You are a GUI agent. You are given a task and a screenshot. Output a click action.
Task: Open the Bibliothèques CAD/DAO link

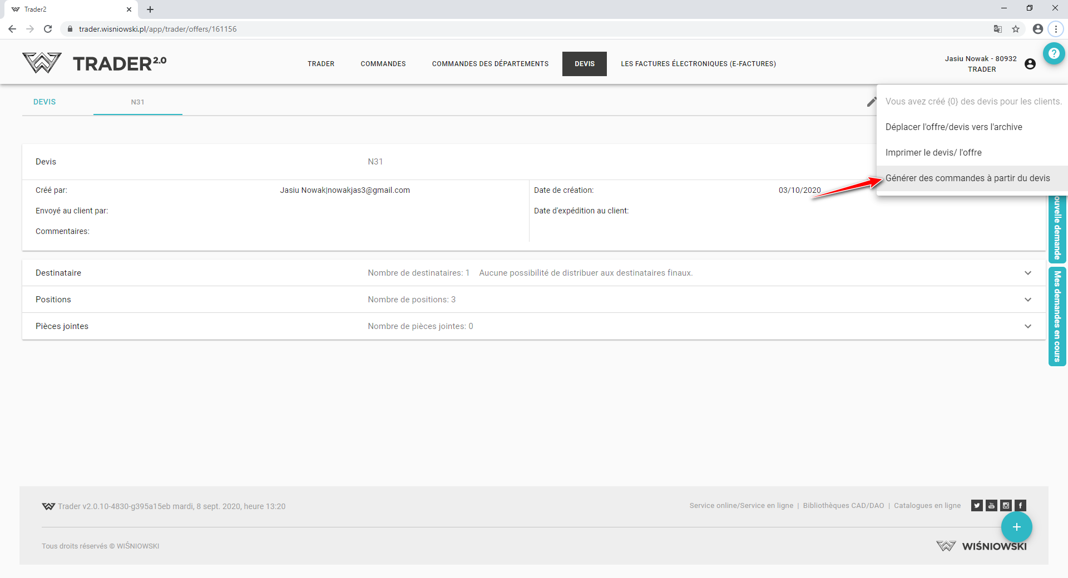843,506
